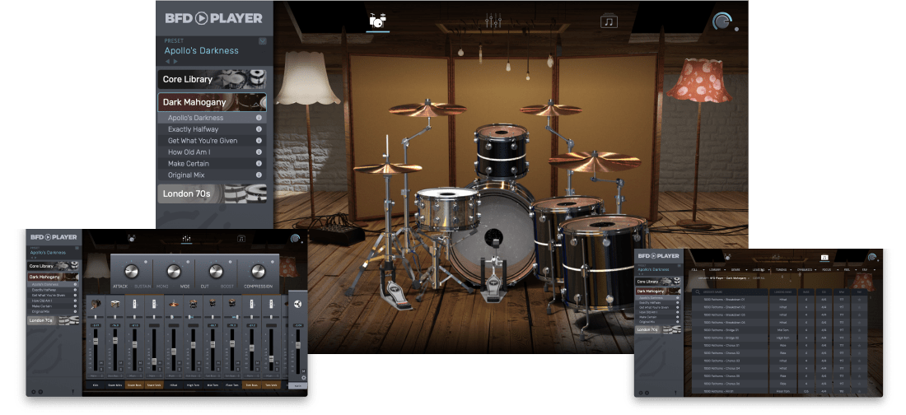Open the Focus filter dropdown

[x=830, y=270]
